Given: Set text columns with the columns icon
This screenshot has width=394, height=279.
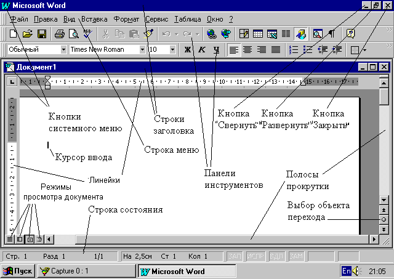Looking at the screenshot, I should [286, 33].
